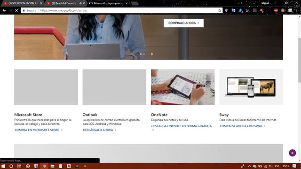
Task: Click the Sway heading text
Action: point(224,115)
